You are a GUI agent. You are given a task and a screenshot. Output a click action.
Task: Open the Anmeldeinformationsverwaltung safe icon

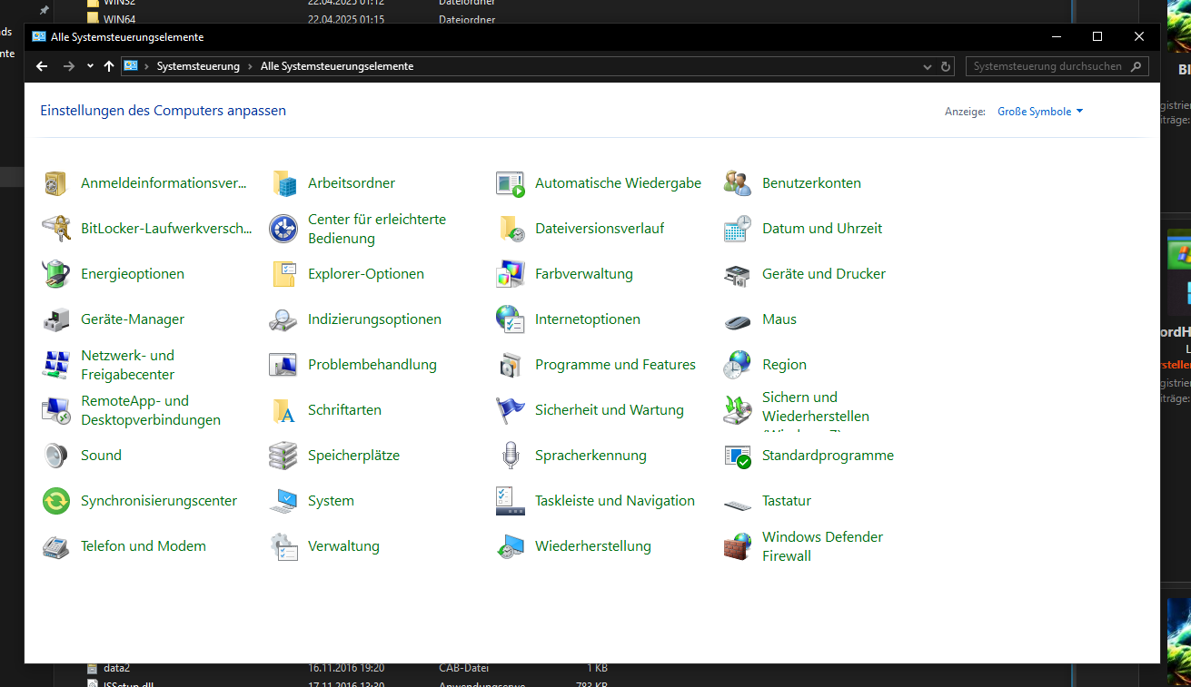click(x=56, y=183)
